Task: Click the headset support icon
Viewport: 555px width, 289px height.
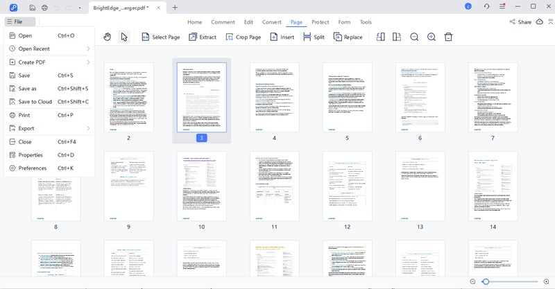Action: 487,6
